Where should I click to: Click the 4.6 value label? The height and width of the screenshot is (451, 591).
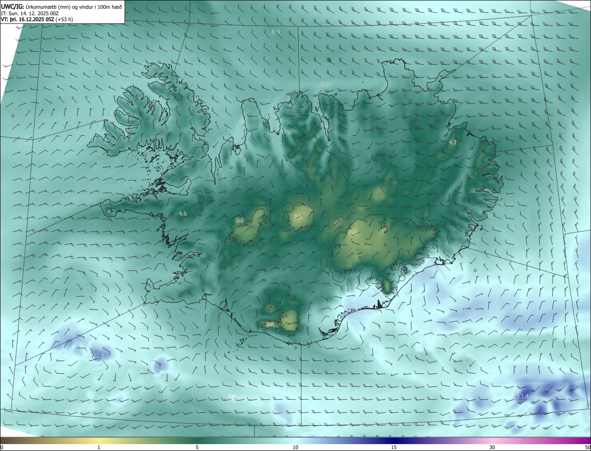tap(183, 214)
